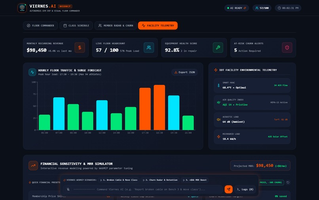Viewport: 319px width, 200px height.
Task: Click the shield alert icon on At-Risk Churn Alerts card
Action: coord(287,48)
